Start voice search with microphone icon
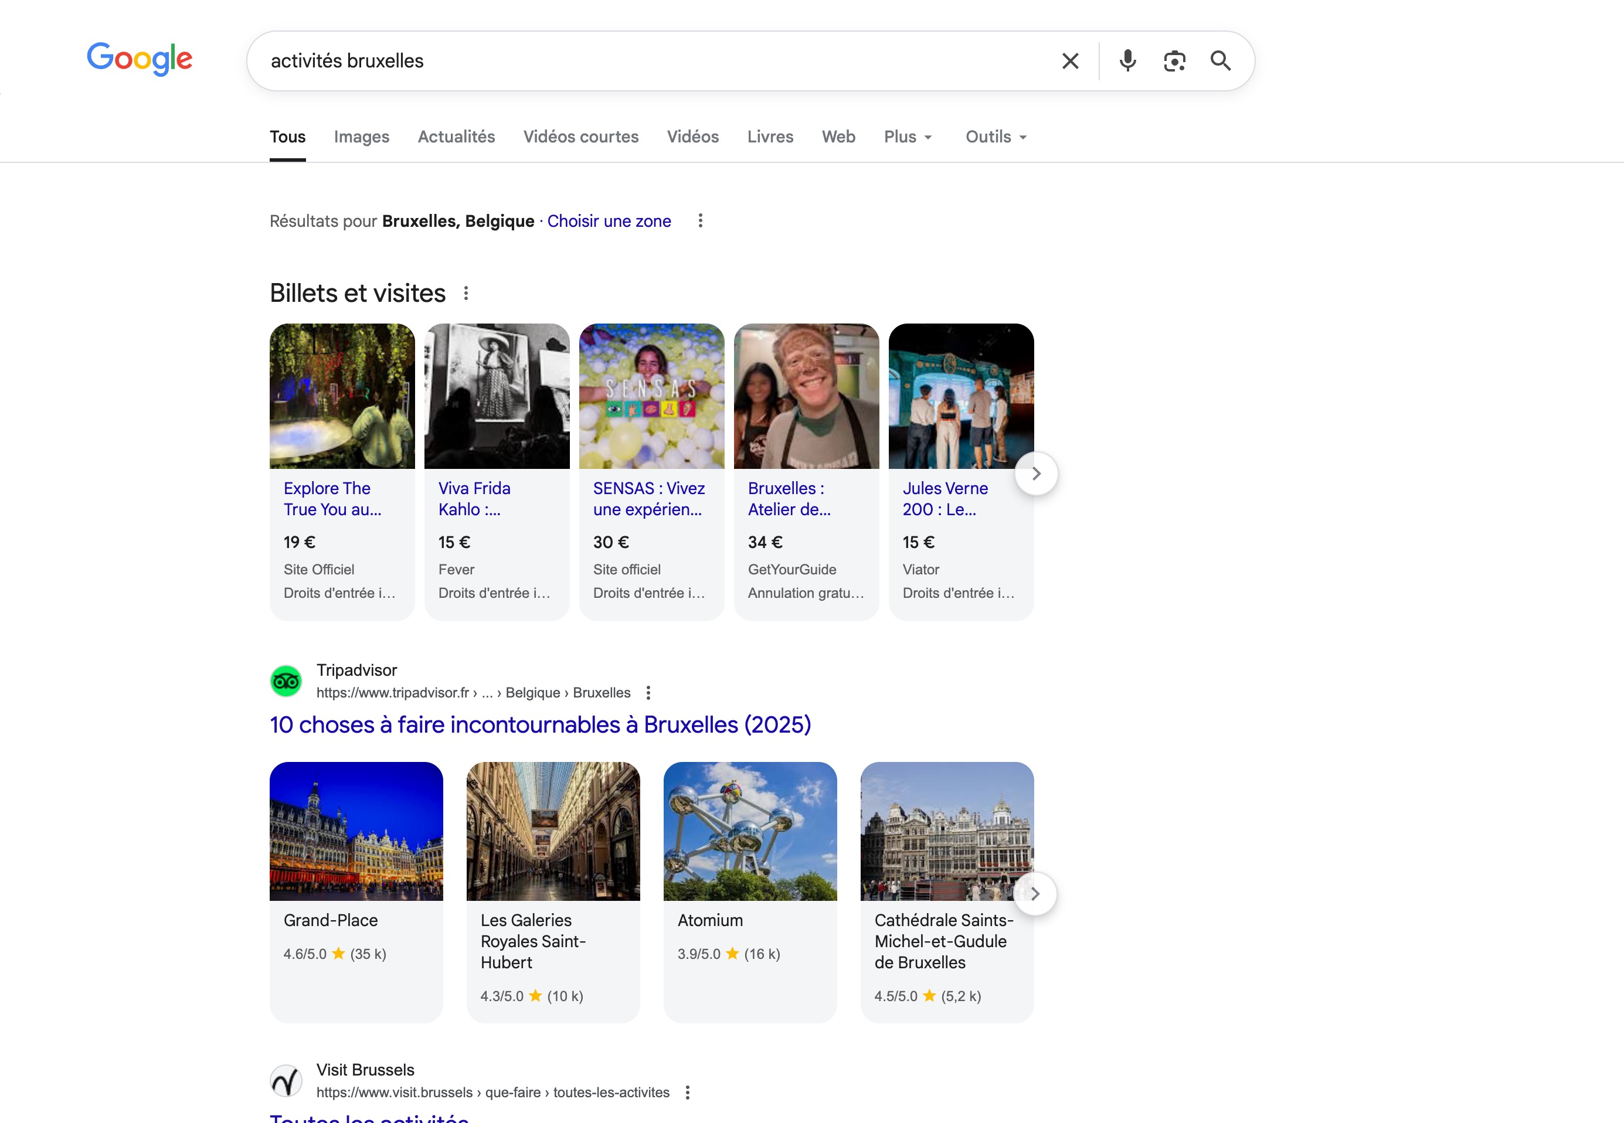The height and width of the screenshot is (1123, 1624). click(1127, 61)
